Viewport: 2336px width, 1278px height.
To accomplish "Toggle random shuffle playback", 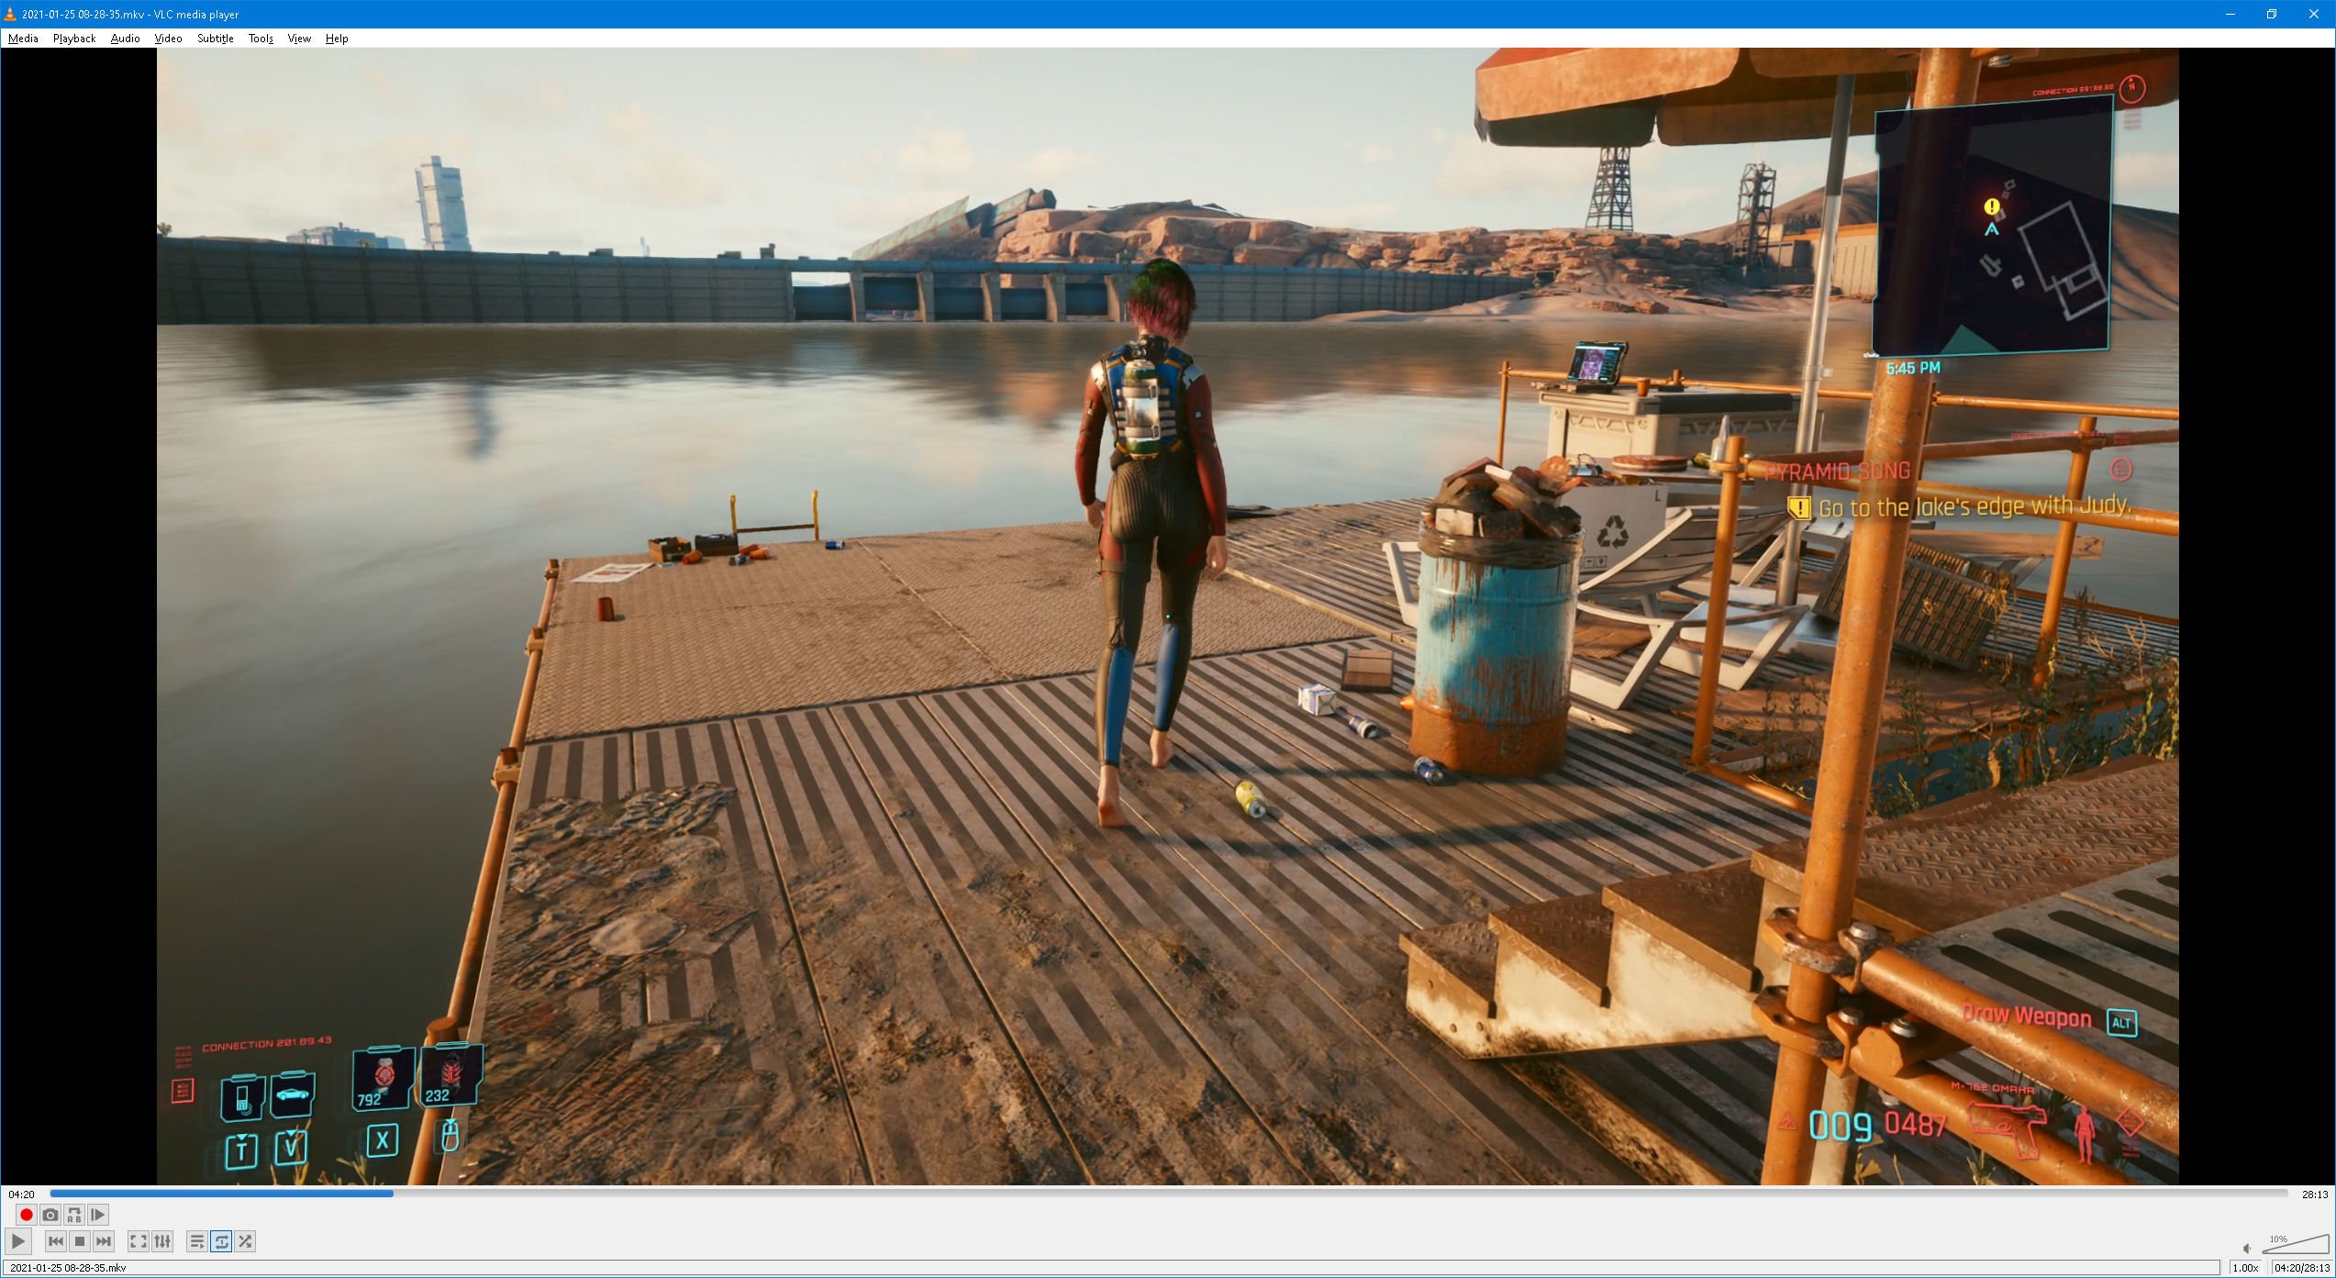I will point(245,1241).
